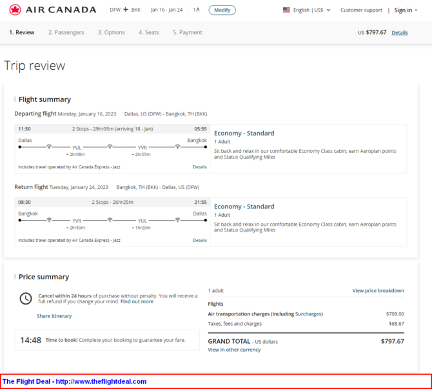Click the + 1hr20m layover at YUL
The image size is (432, 389).
(x=141, y=228)
